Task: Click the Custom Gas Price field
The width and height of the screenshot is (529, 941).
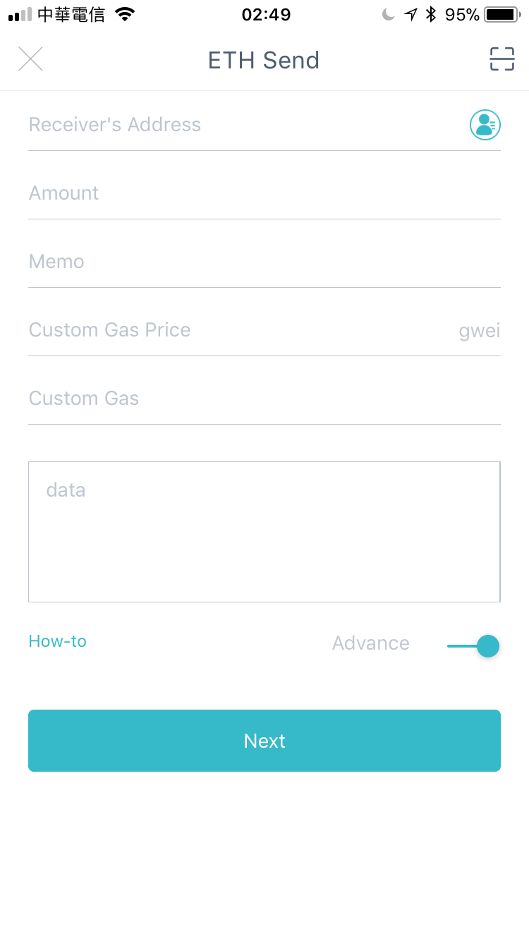Action: 233,330
